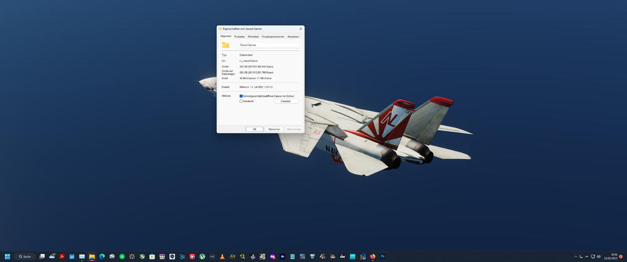
Task: Launch uTorrent from the taskbar
Action: [x=202, y=256]
